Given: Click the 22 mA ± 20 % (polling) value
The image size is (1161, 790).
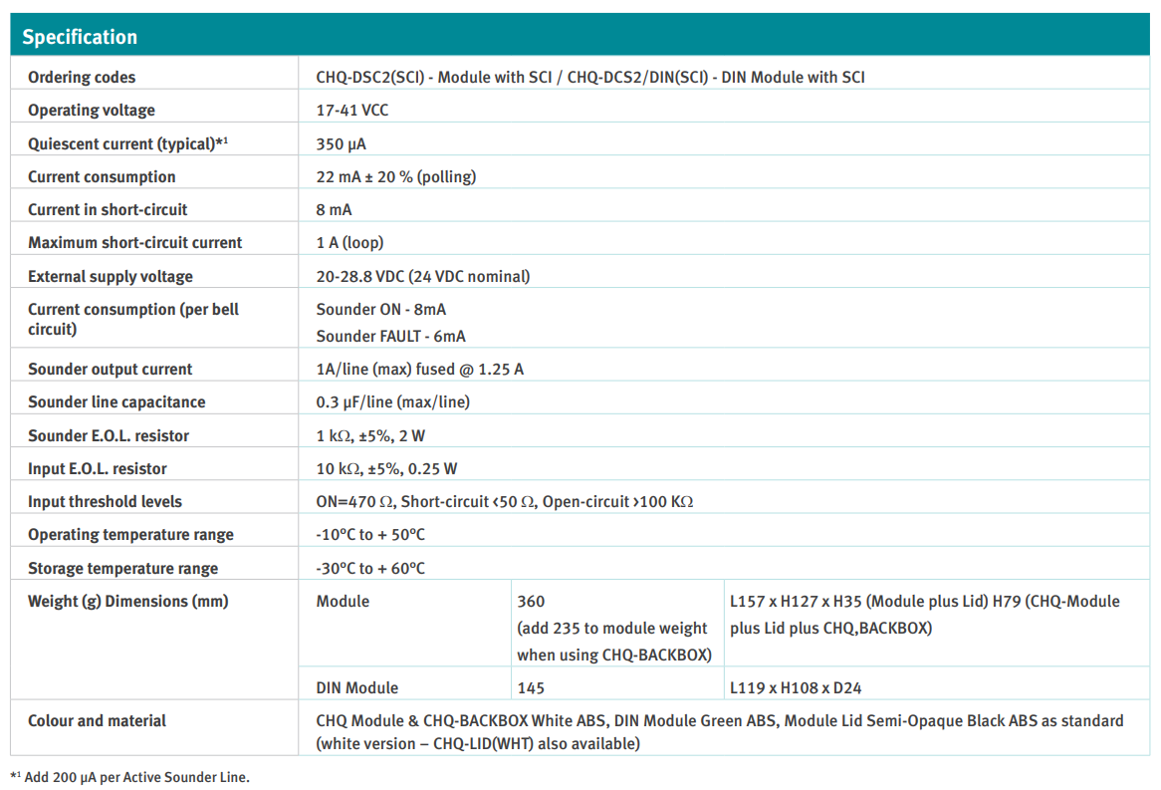Looking at the screenshot, I should click(395, 176).
